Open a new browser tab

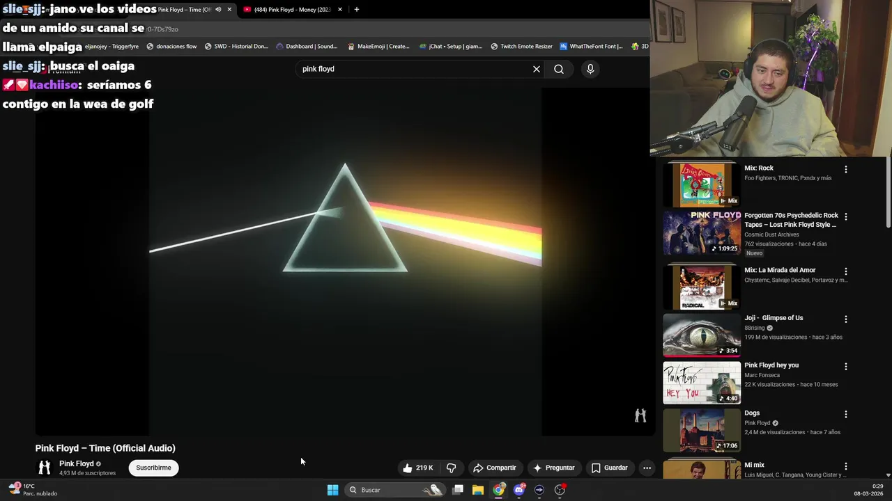357,10
